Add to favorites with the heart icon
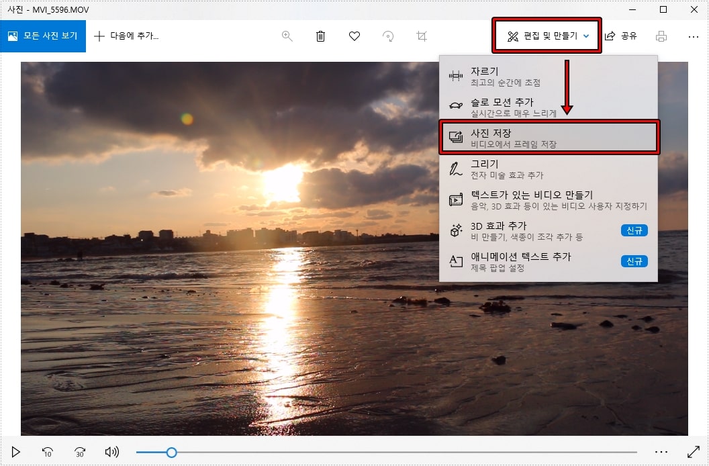Screen dimensions: 709x466 pos(354,36)
